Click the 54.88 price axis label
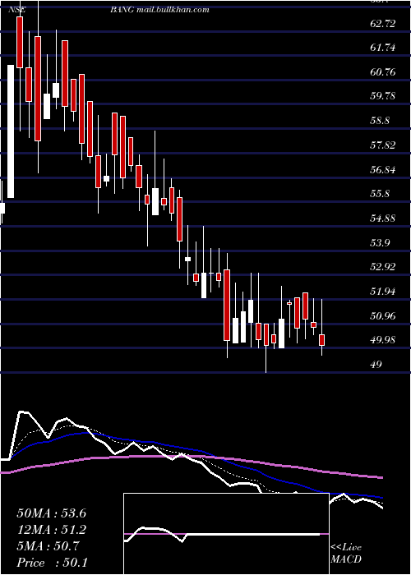 (383, 218)
